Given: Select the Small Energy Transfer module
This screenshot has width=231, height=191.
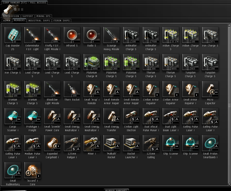Looking at the screenshot, I should 111,116.
